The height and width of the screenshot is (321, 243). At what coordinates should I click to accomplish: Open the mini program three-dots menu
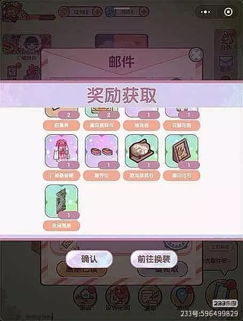pyautogui.click(x=206, y=12)
